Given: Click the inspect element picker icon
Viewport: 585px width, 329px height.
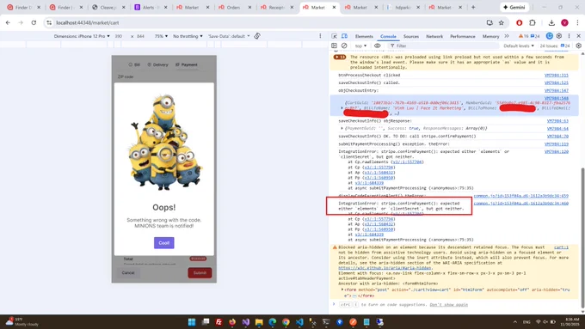Looking at the screenshot, I should tap(334, 36).
